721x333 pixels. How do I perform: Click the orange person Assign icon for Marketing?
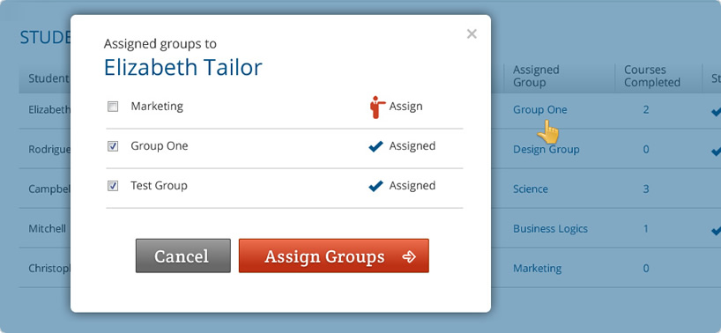(x=377, y=107)
